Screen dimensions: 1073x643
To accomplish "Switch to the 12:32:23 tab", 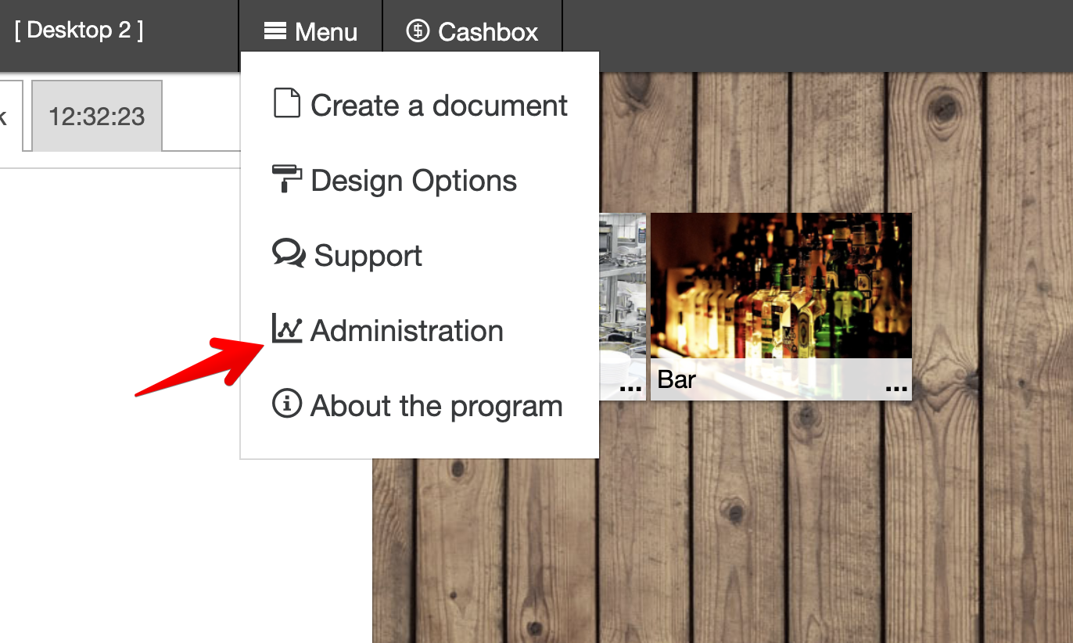I will point(97,117).
